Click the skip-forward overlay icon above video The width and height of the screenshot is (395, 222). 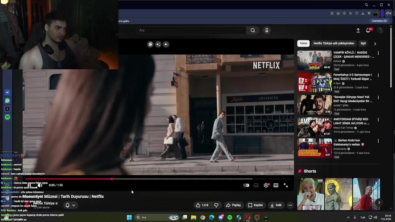pyautogui.click(x=166, y=44)
